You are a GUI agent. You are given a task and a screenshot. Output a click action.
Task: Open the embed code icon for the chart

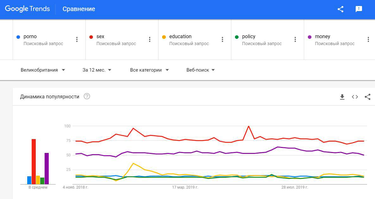355,97
